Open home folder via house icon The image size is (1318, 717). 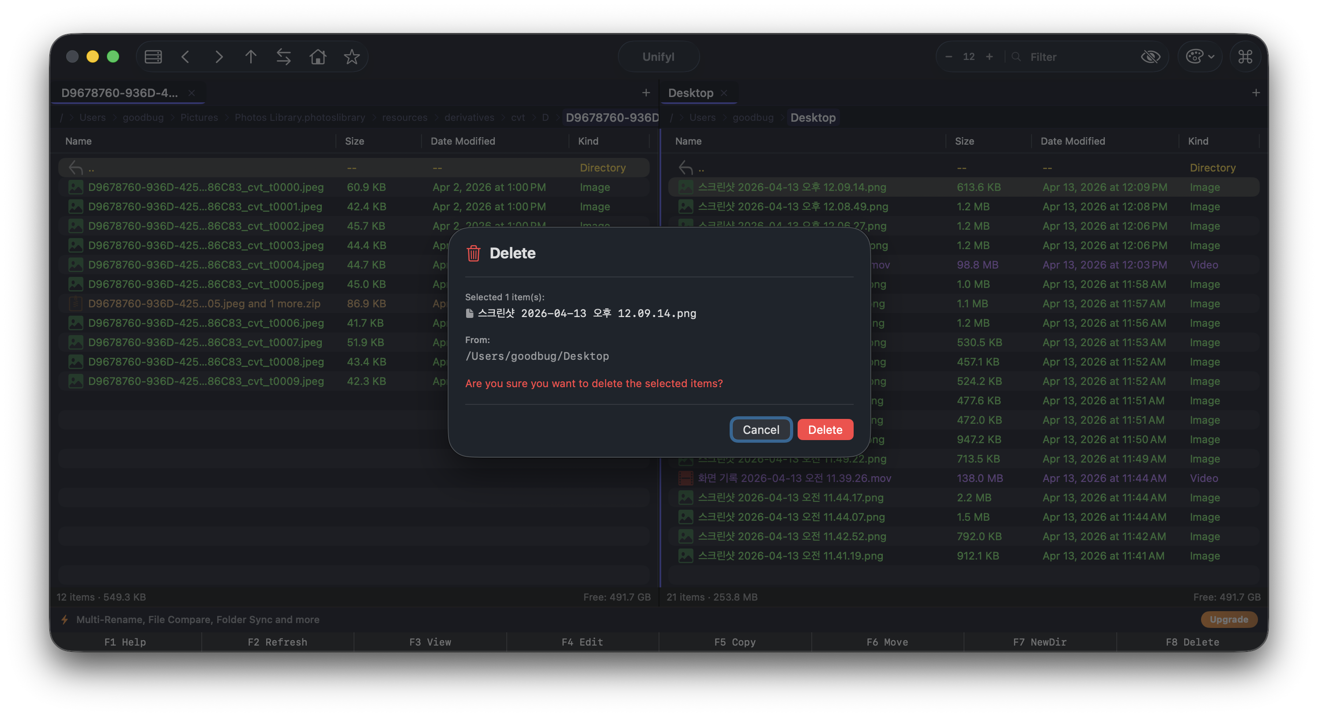[x=318, y=57]
